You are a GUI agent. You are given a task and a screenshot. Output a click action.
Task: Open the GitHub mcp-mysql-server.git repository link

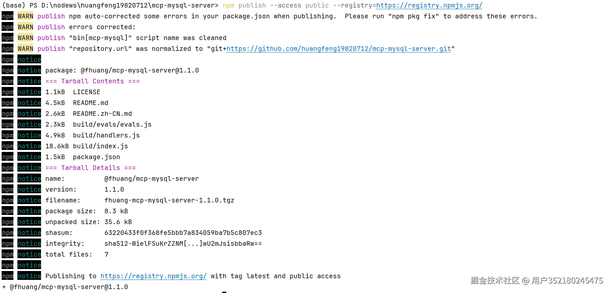pos(338,49)
